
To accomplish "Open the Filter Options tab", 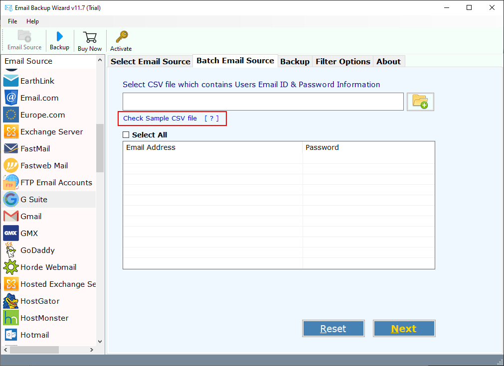I will [343, 61].
